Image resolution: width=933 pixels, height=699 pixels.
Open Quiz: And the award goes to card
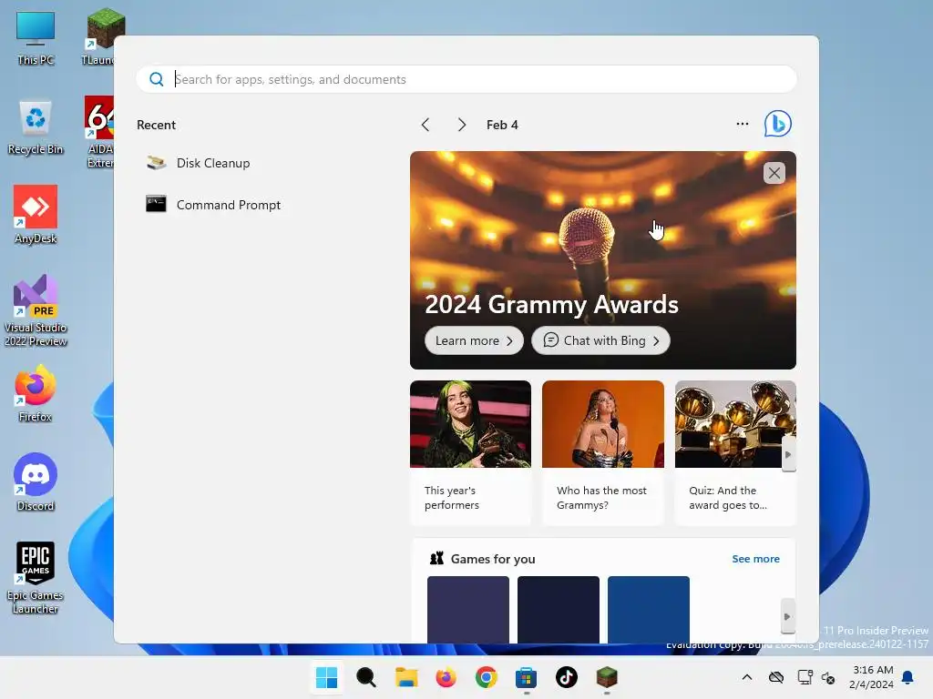coord(735,452)
